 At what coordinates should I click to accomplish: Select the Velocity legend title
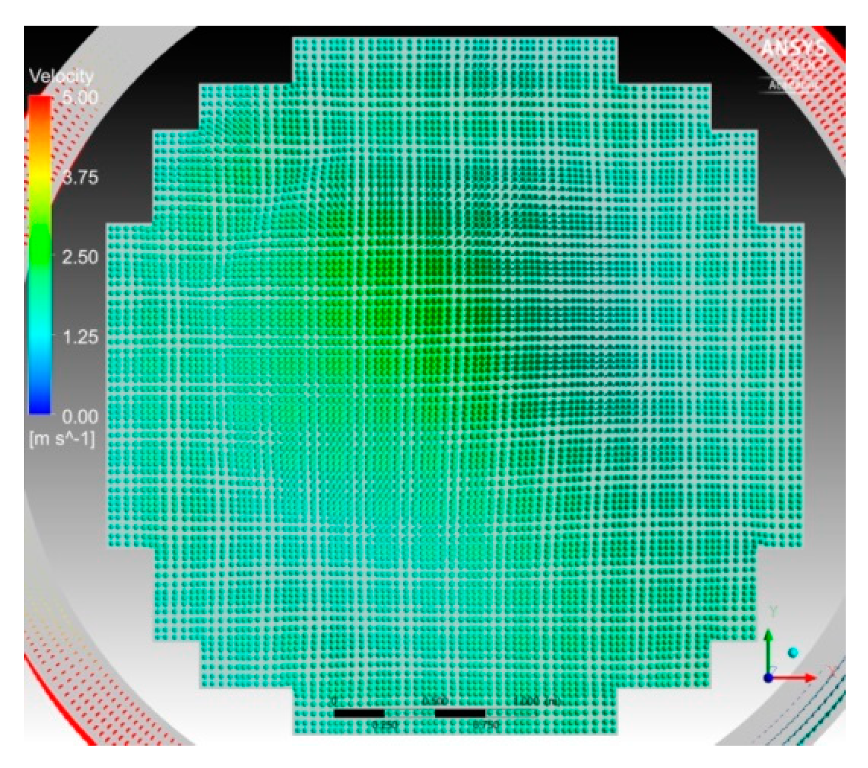click(61, 76)
